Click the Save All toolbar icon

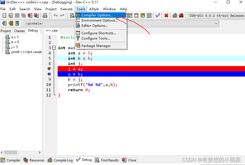tap(24, 15)
